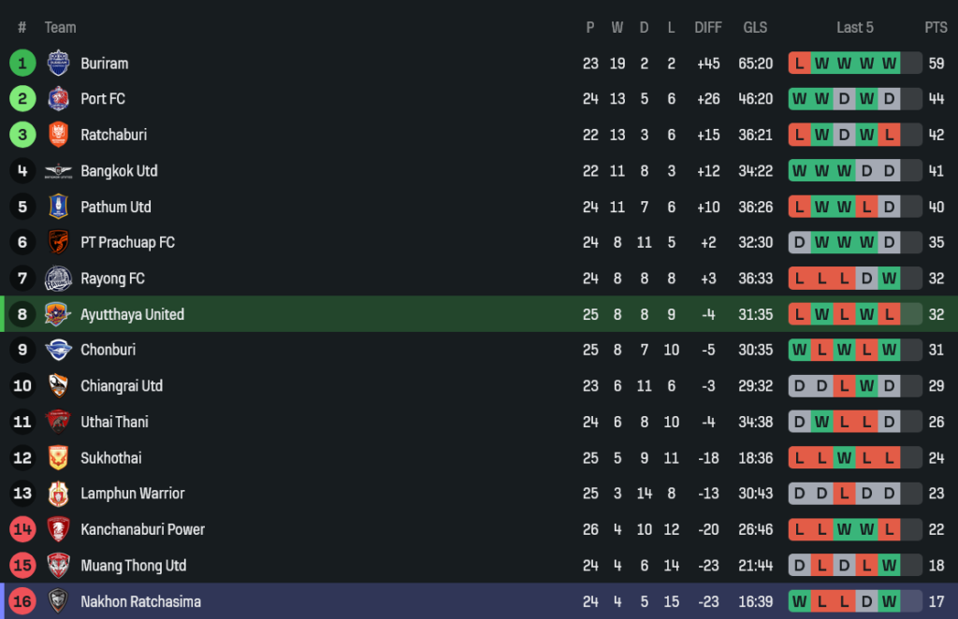958x619 pixels.
Task: Sort standings by DIFF column header
Action: point(708,27)
